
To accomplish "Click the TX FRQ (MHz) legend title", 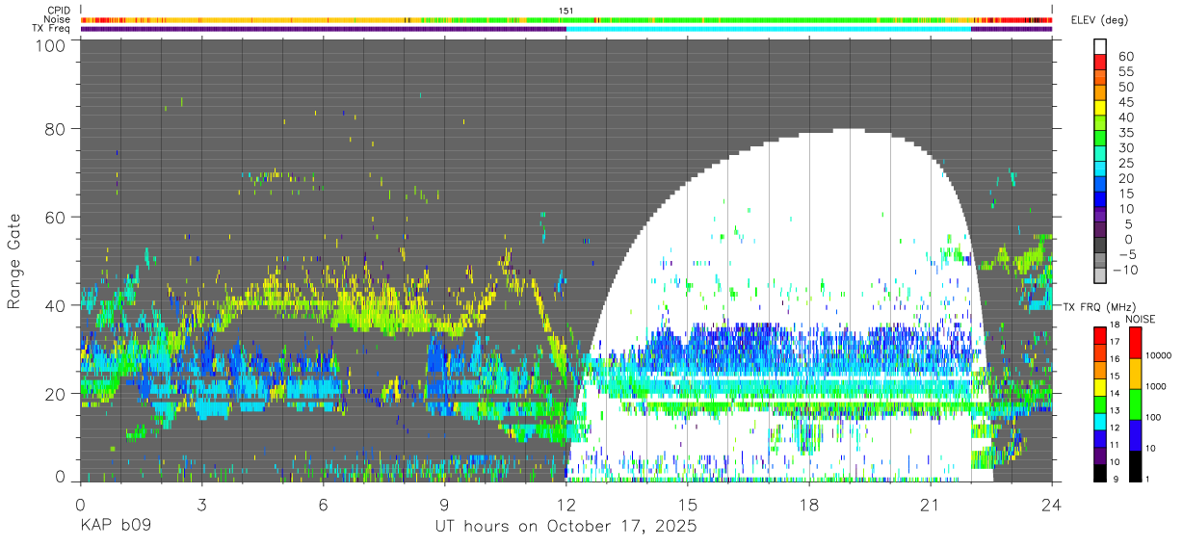I will (x=1098, y=307).
